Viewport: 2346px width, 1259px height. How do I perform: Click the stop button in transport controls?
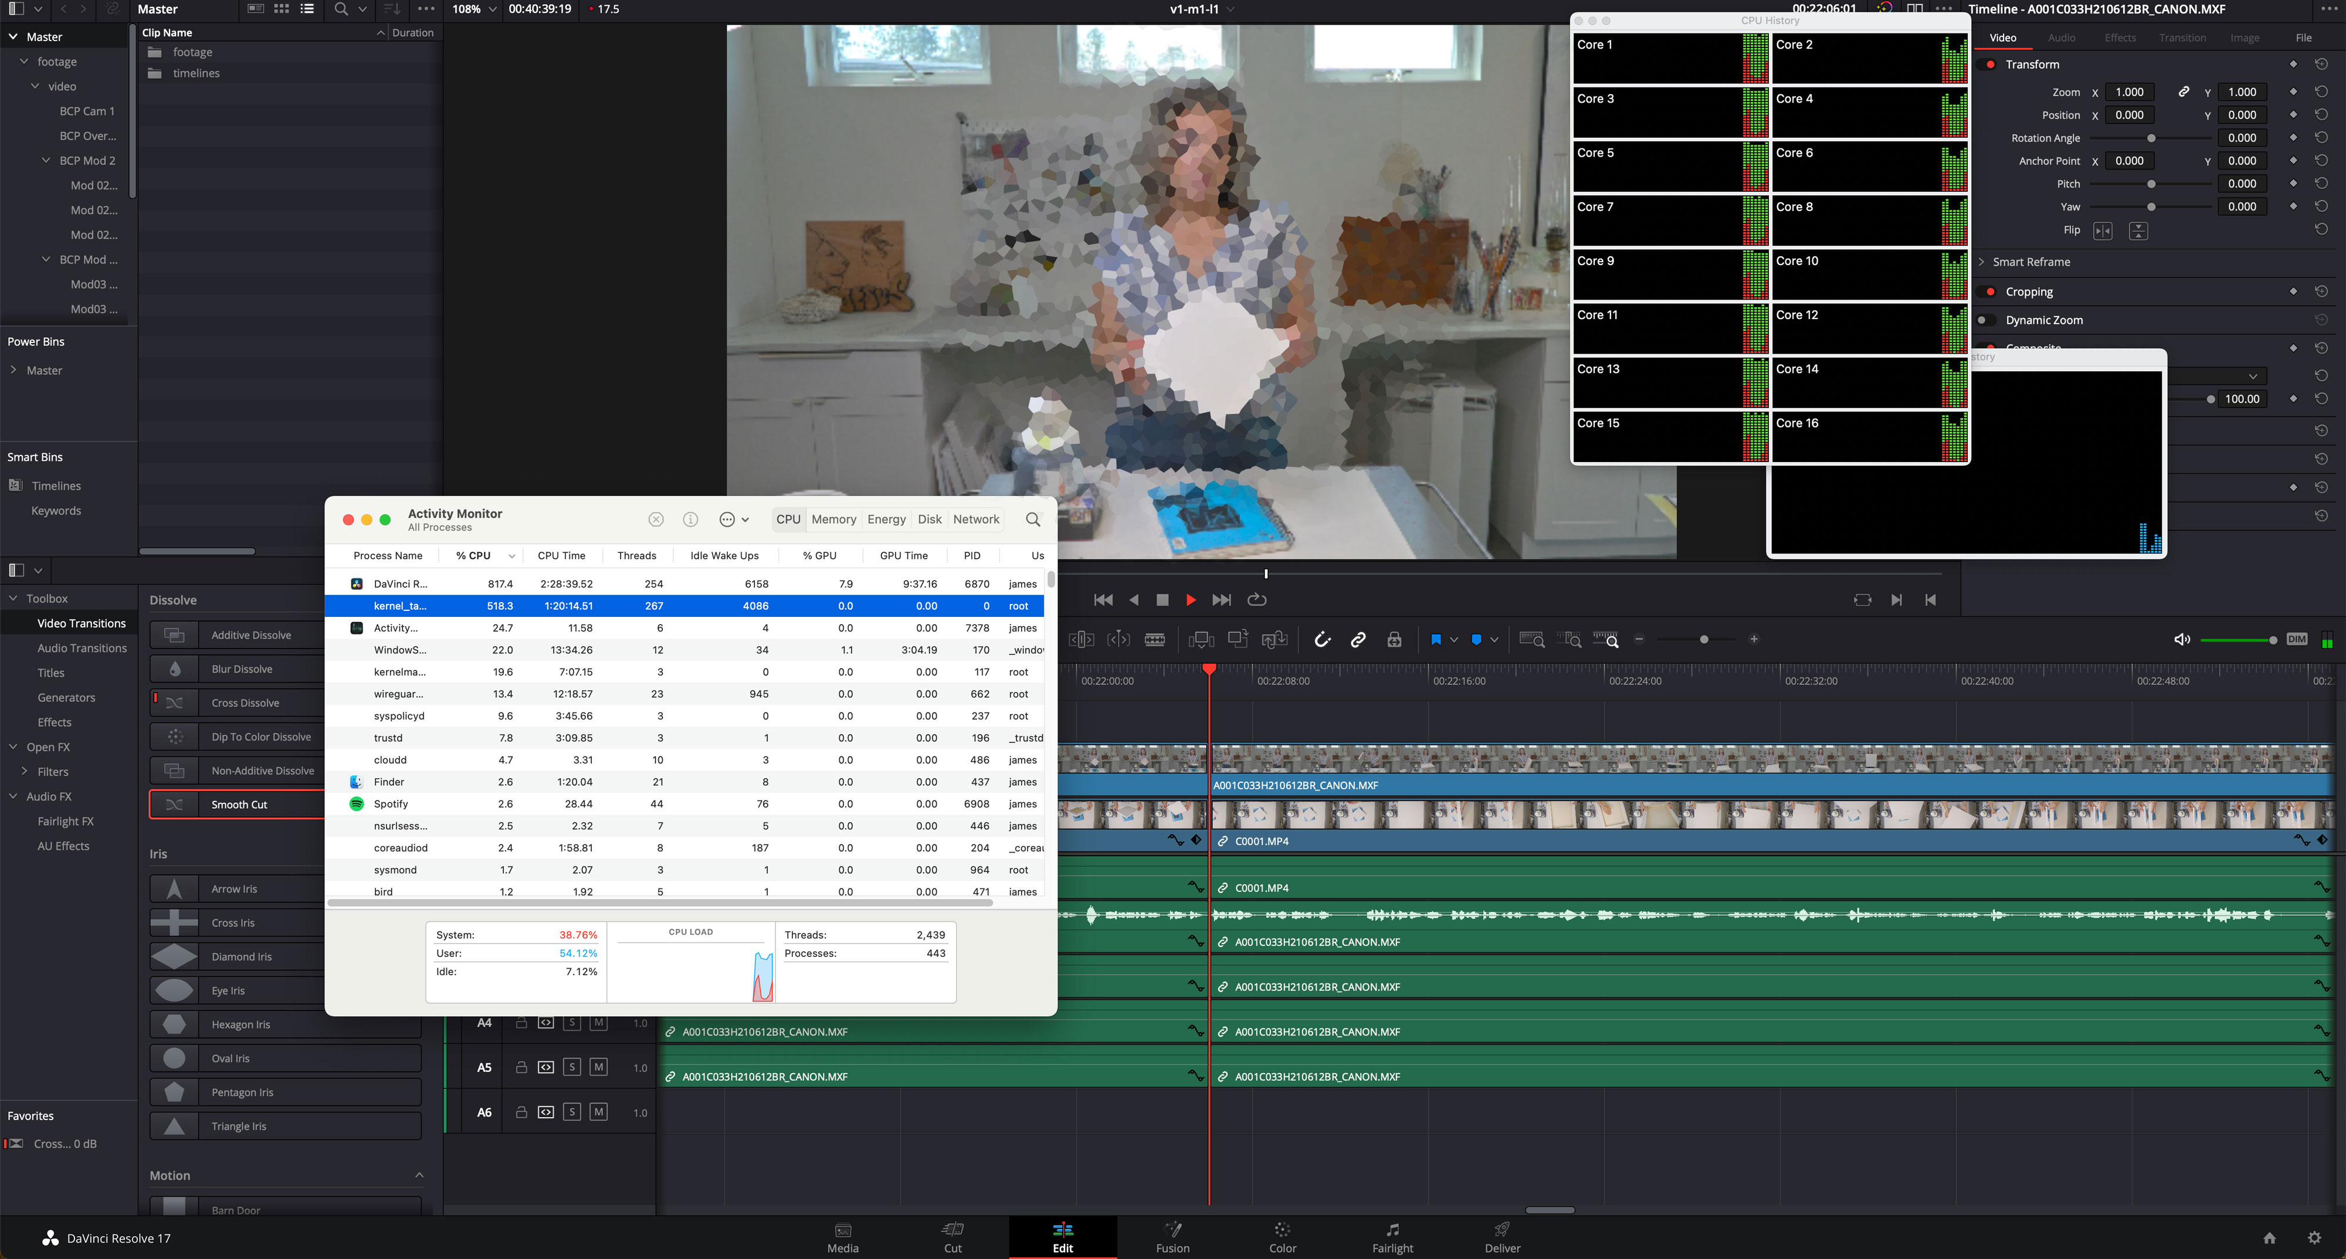pos(1162,600)
